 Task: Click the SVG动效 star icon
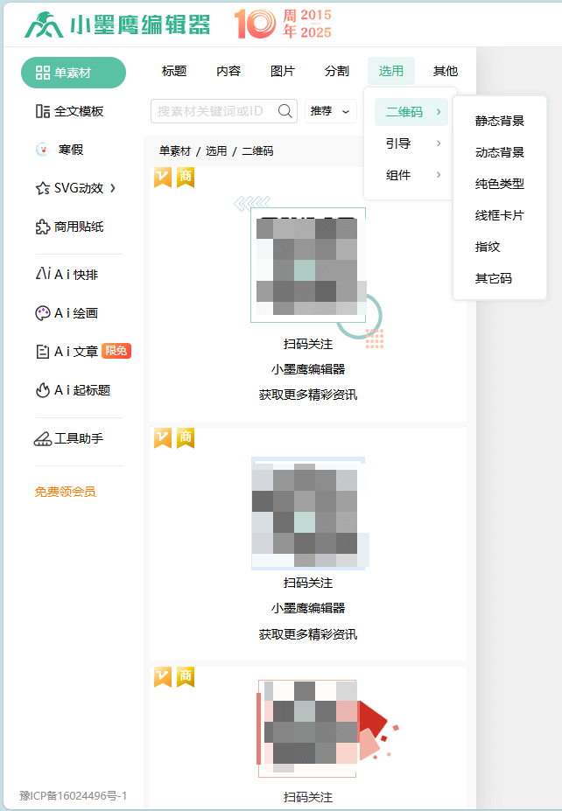tap(42, 188)
